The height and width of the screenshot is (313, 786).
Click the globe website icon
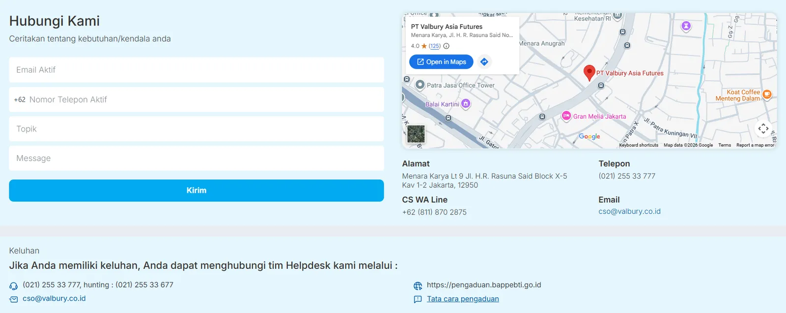(x=418, y=286)
